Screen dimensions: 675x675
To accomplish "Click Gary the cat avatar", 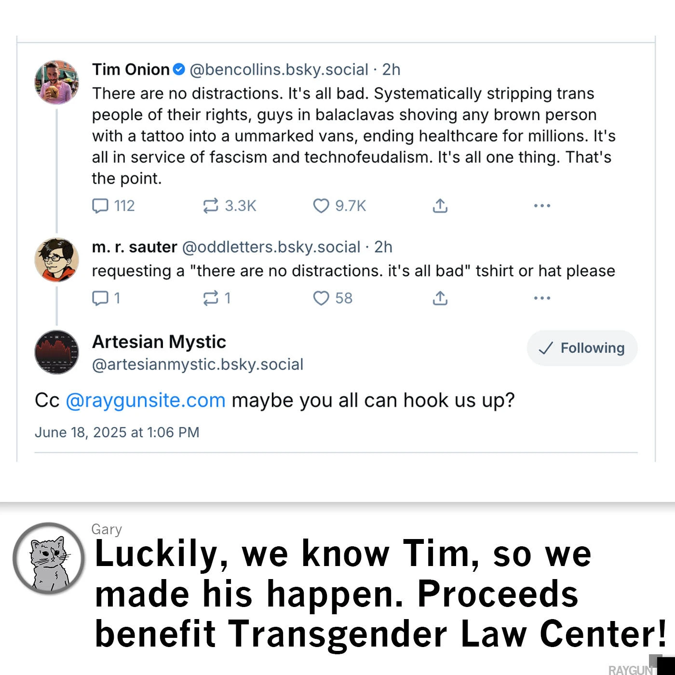I will point(49,558).
